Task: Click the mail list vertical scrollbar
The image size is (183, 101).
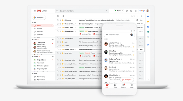Action: (145, 38)
